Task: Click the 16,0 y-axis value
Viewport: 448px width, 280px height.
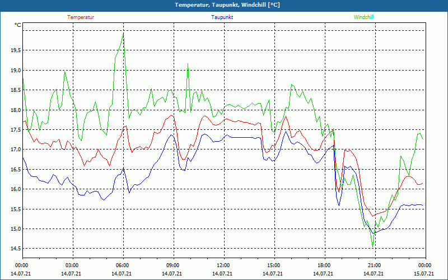Action: (16, 189)
